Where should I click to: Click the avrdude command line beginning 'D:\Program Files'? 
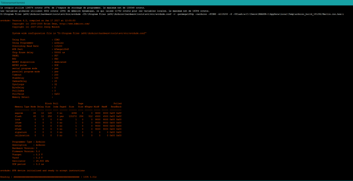[172, 14]
